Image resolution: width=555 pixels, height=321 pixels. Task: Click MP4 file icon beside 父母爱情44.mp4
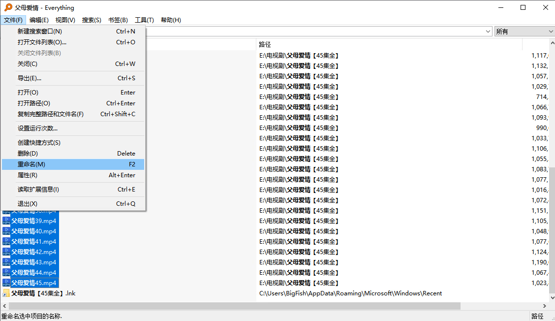point(6,272)
